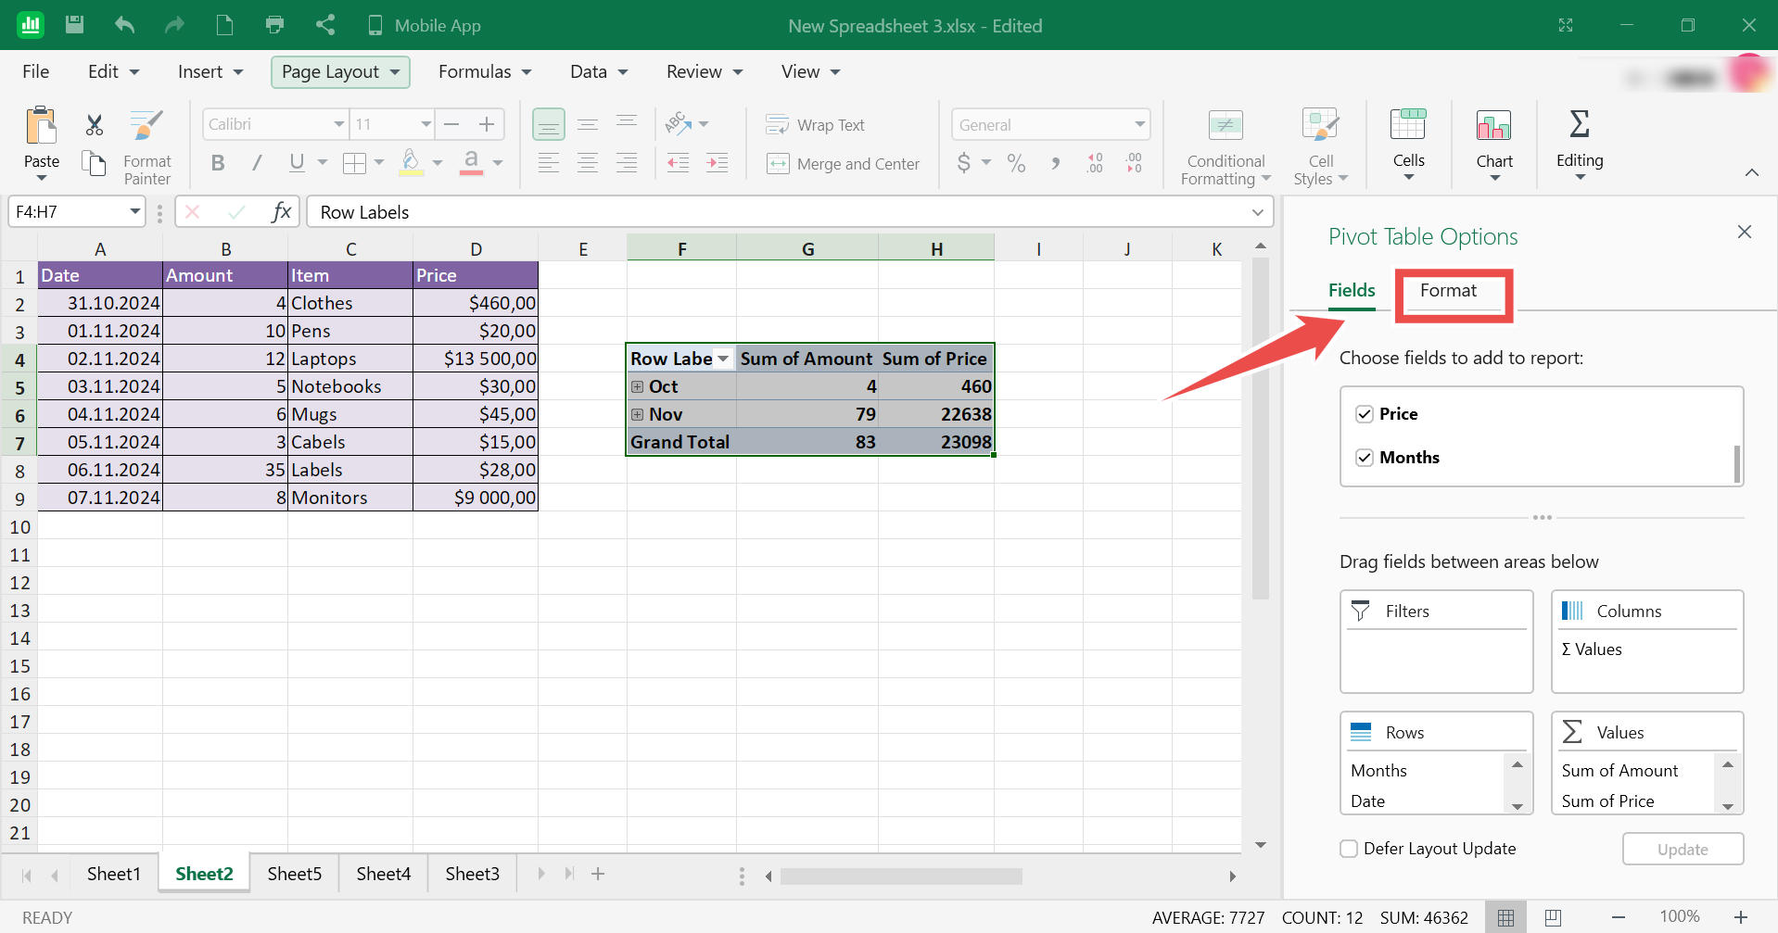Click the Copy icon below scissors
Viewport: 1778px width, 933px height.
coord(94,164)
